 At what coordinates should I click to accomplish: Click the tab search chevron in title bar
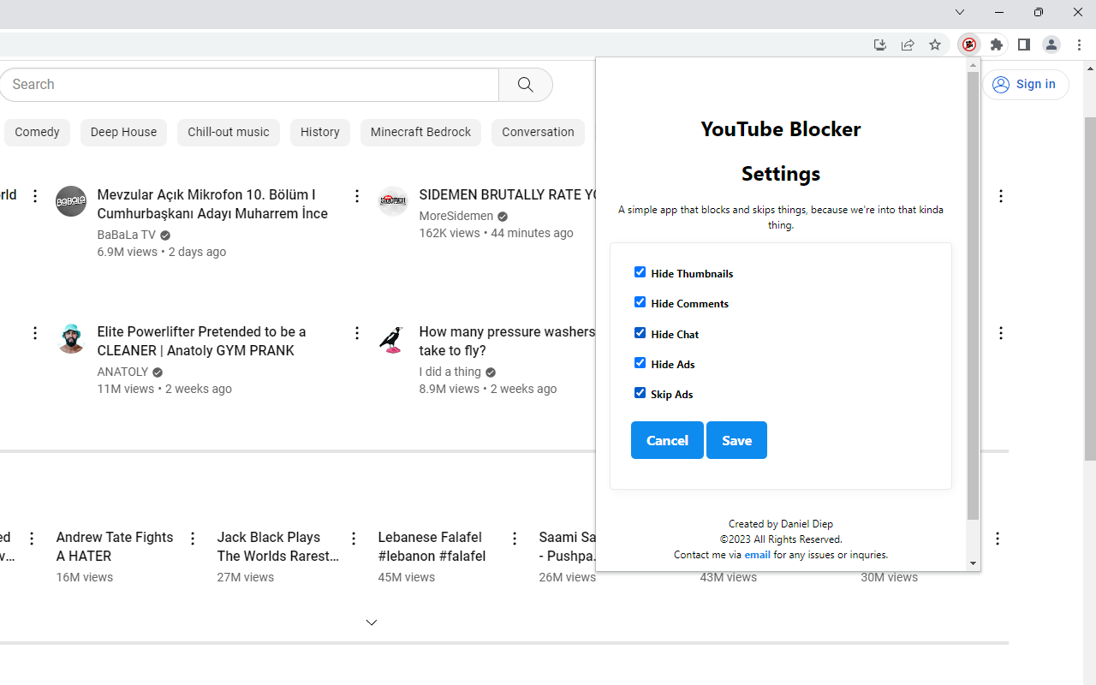(x=960, y=12)
